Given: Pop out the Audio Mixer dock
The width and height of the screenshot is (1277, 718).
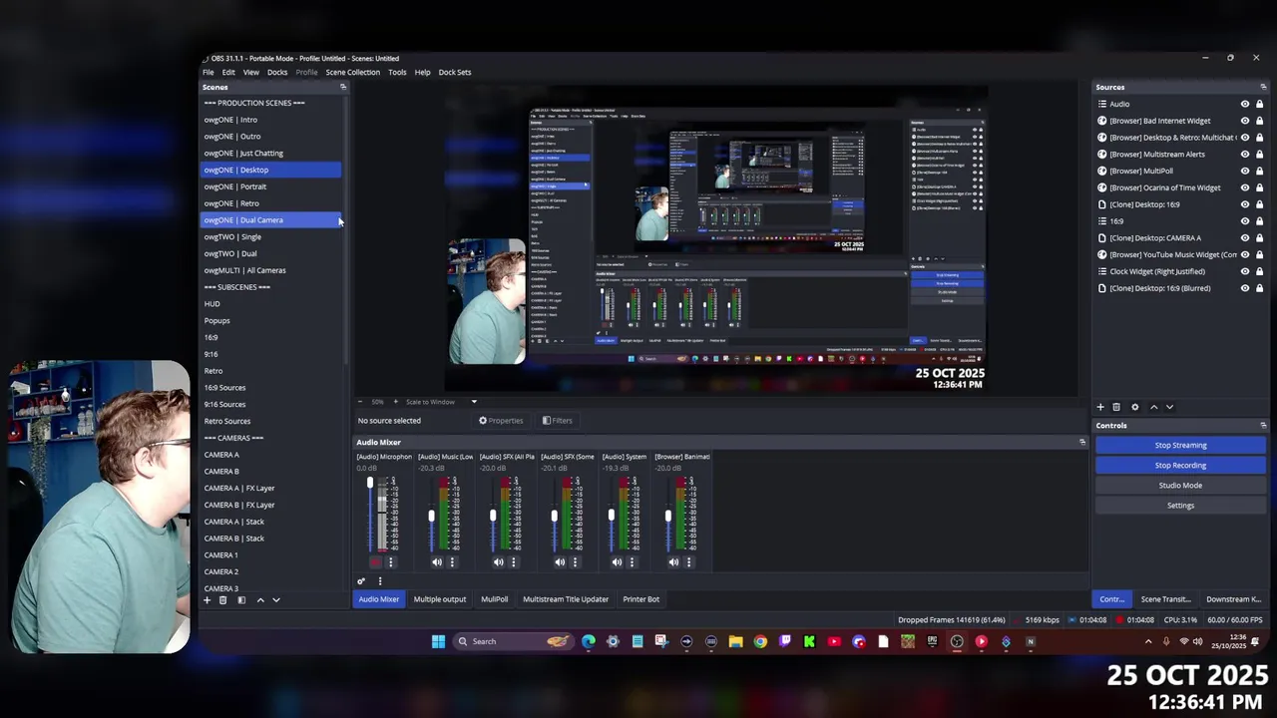Looking at the screenshot, I should [1082, 442].
